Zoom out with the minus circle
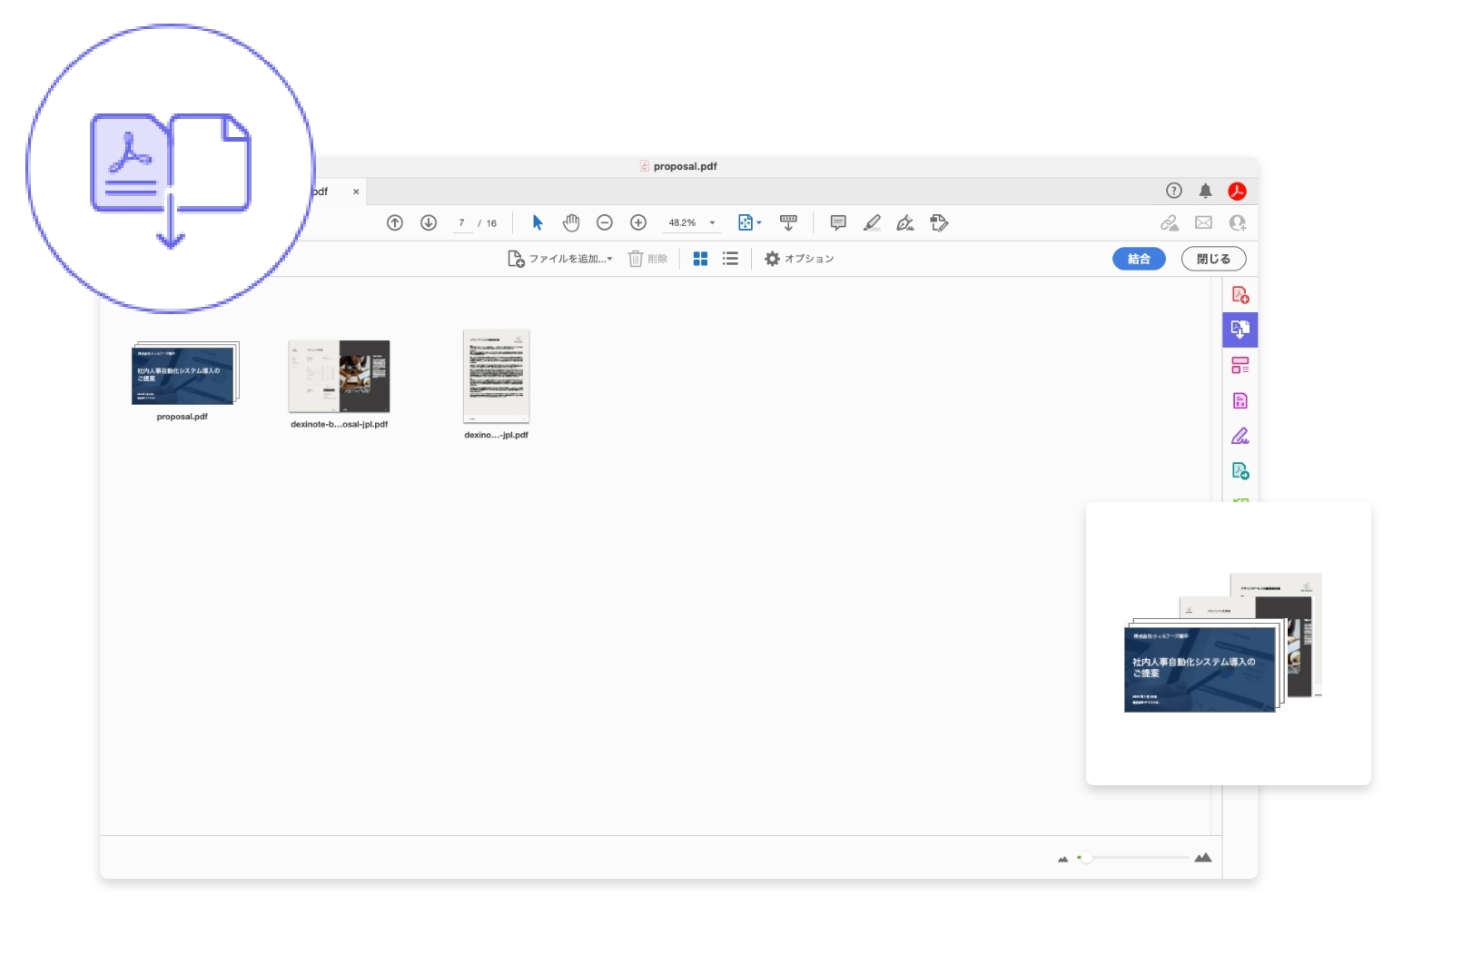Viewport: 1462px width, 955px height. (605, 223)
